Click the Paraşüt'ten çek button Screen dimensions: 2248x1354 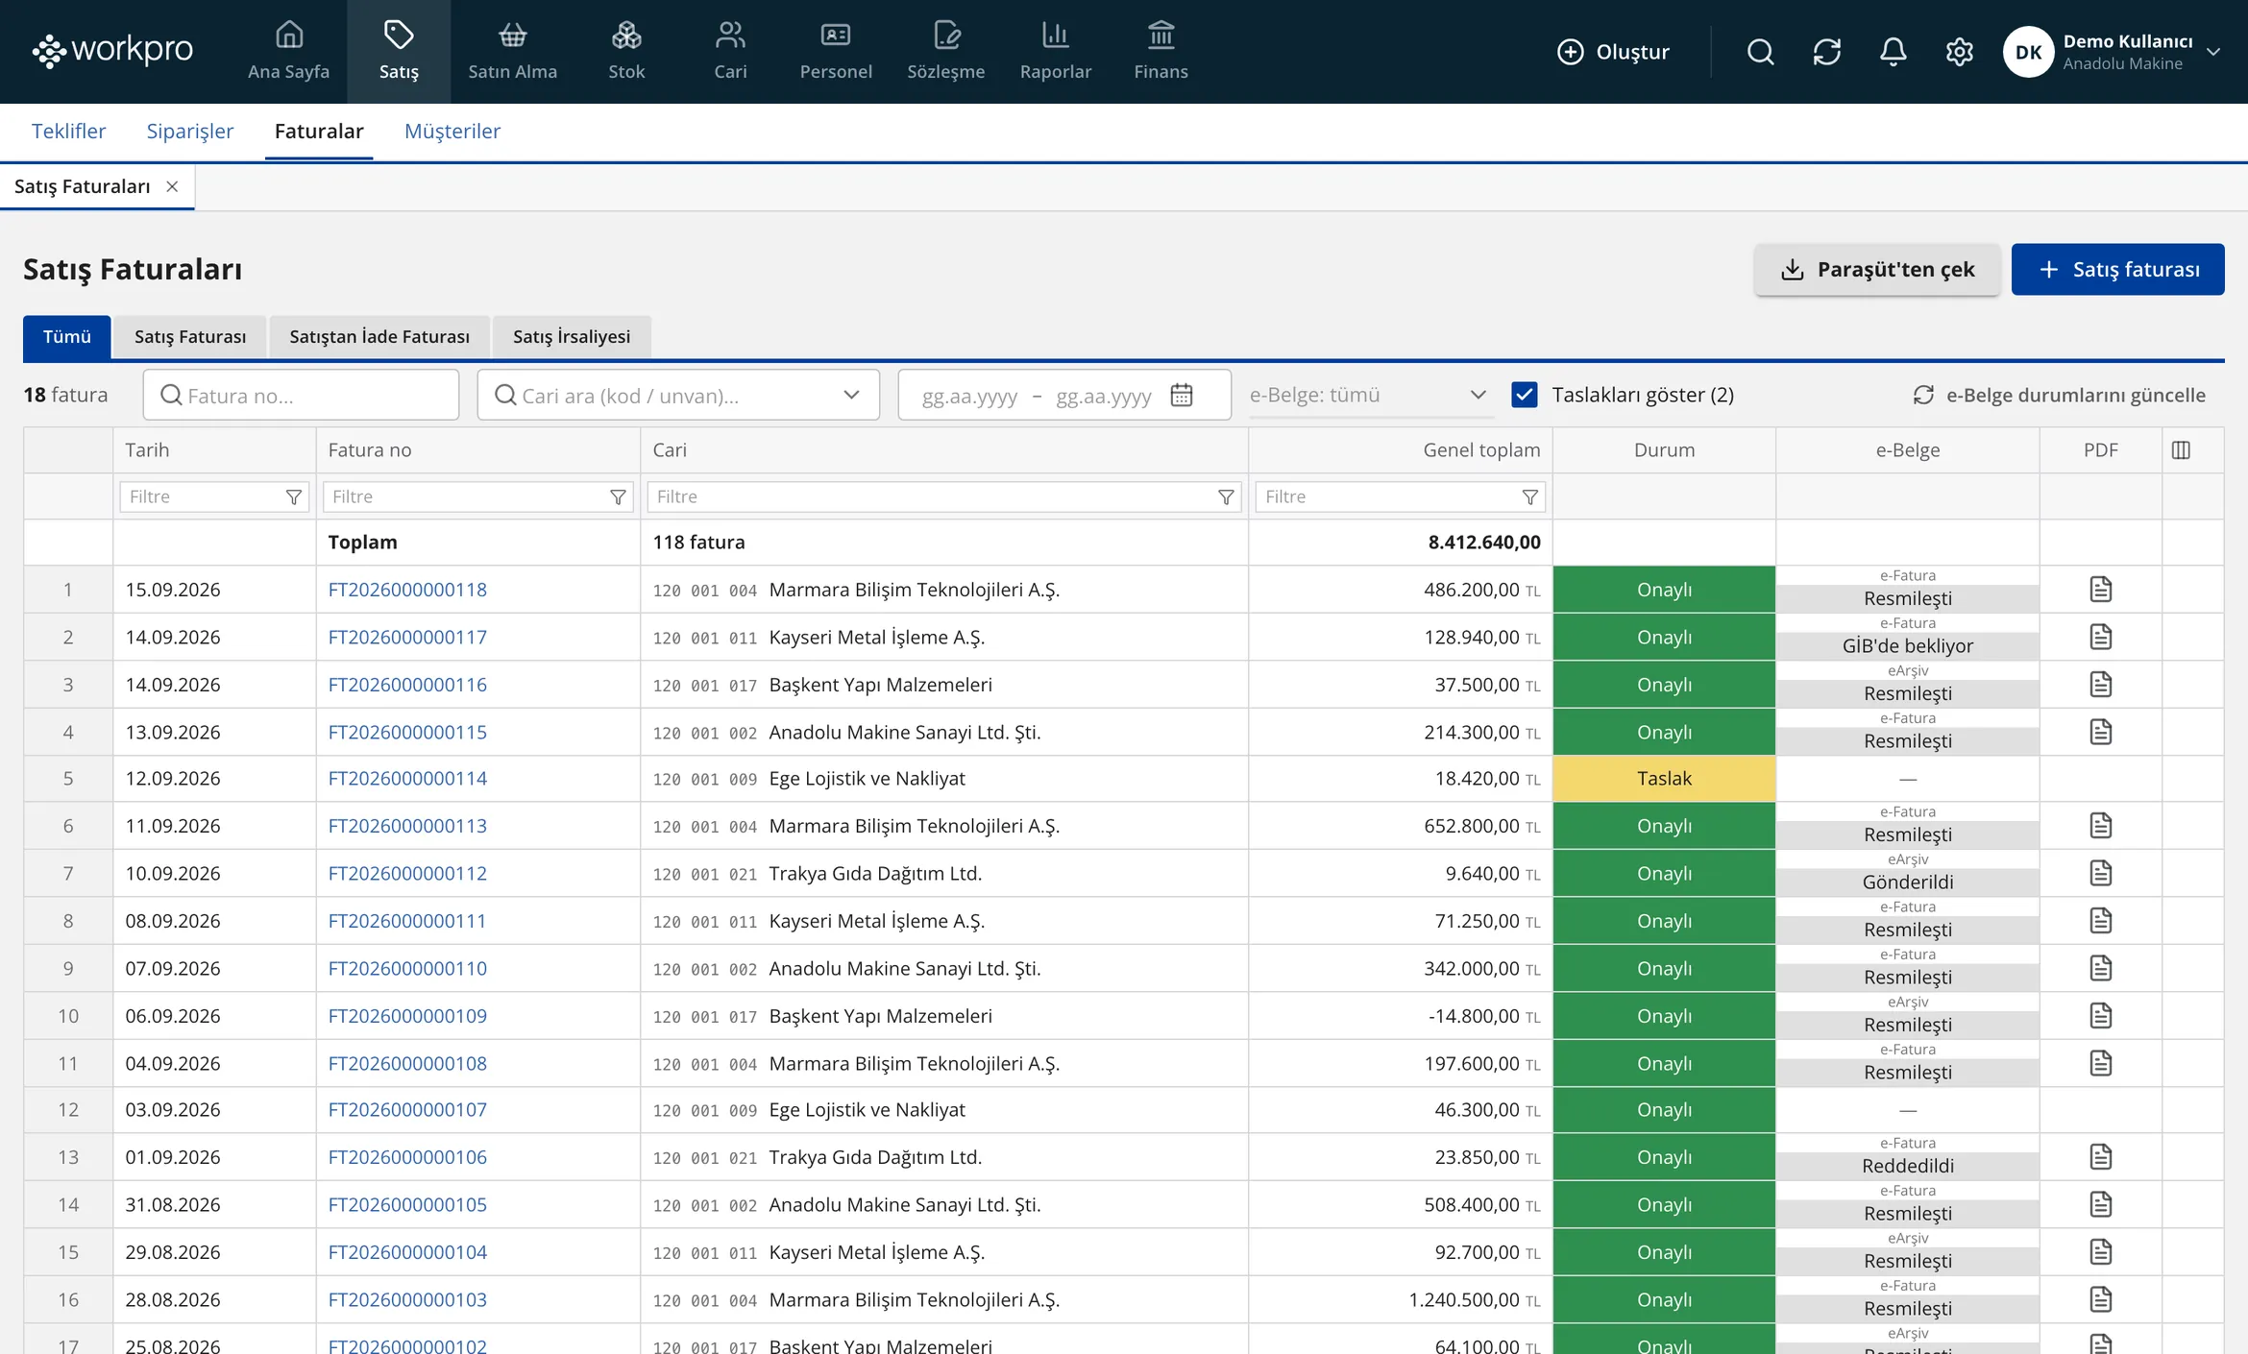point(1877,269)
